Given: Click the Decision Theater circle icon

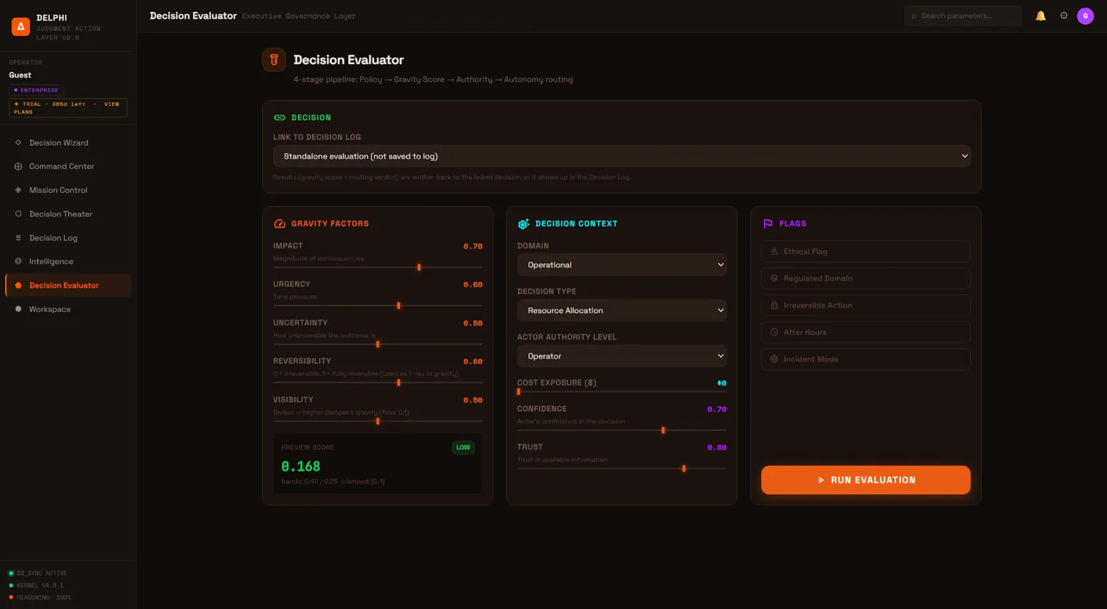Looking at the screenshot, I should click(18, 214).
